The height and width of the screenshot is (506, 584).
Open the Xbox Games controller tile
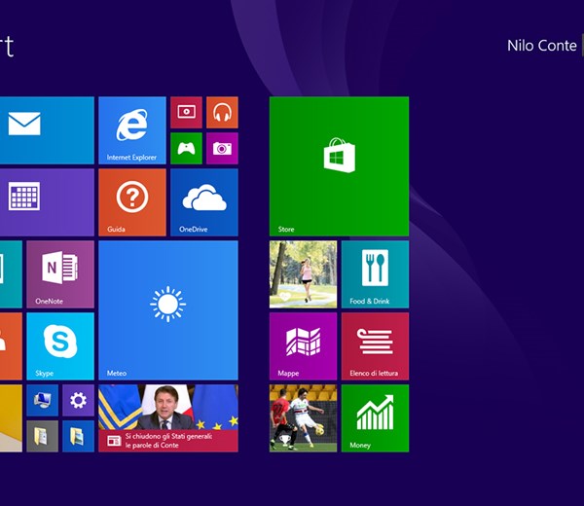186,148
